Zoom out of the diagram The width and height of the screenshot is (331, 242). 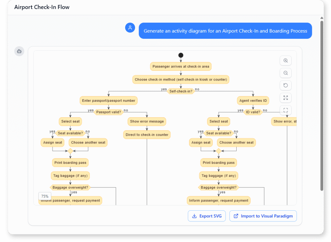[285, 73]
